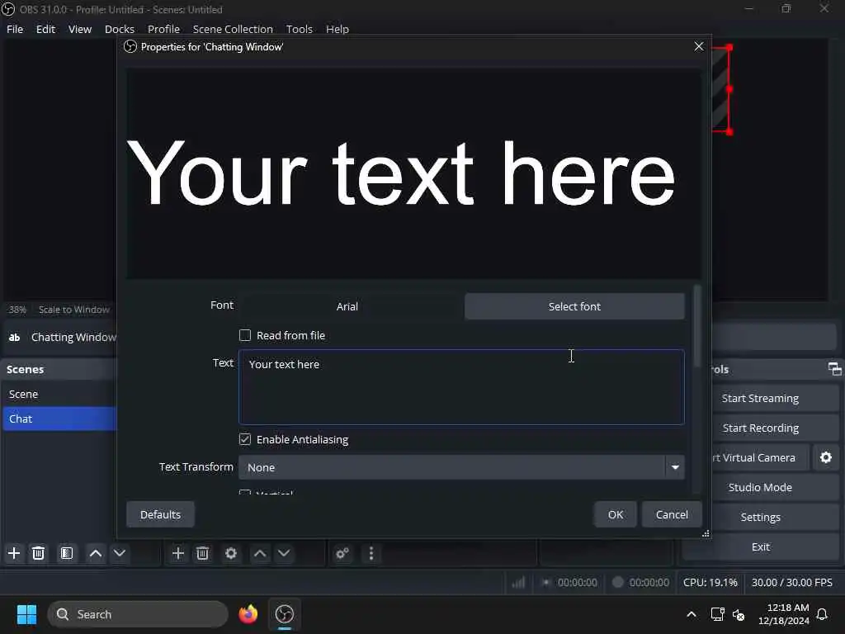
Task: Click the Windows taskbar Search box
Action: click(138, 614)
